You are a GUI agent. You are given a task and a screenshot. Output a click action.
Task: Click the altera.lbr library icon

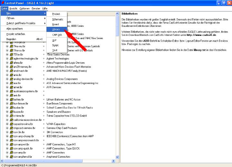tap(11, 63)
